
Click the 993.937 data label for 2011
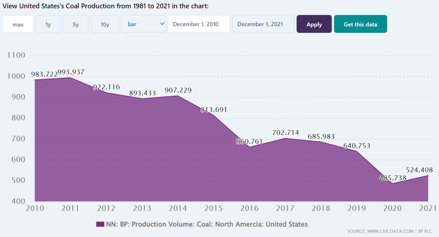point(71,72)
